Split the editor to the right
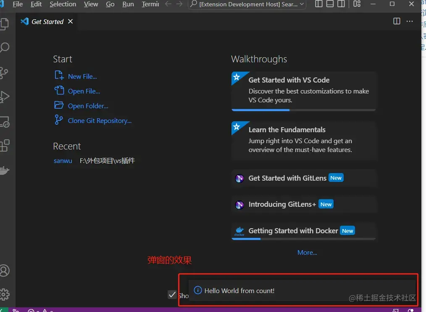The height and width of the screenshot is (312, 426). click(397, 21)
